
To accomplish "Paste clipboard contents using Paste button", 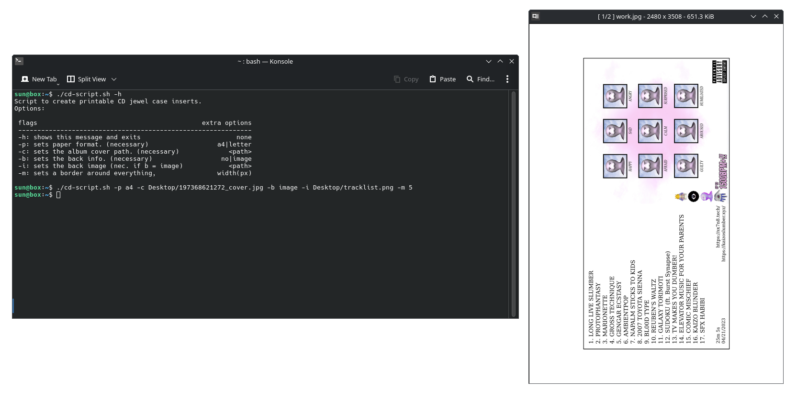I will click(442, 79).
